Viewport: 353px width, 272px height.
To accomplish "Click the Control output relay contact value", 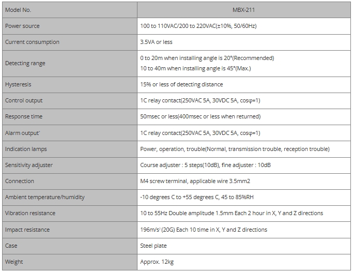I will coord(201,100).
